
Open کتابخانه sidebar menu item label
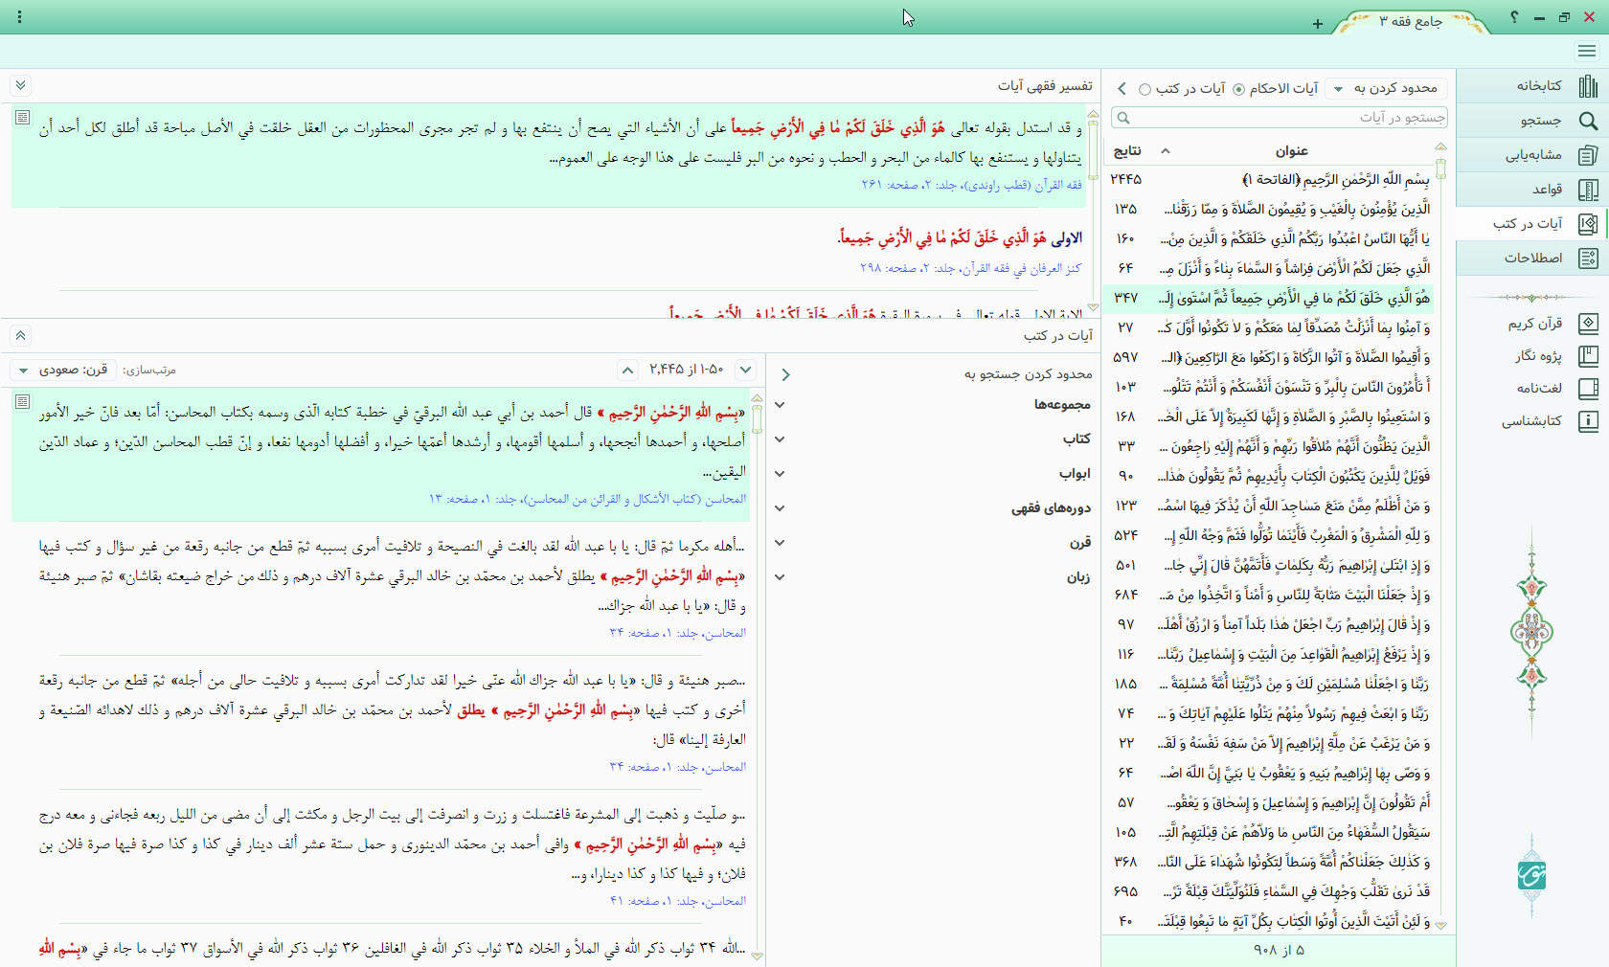click(1538, 86)
